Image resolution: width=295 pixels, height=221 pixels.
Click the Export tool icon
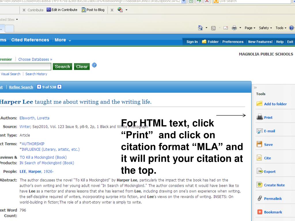259,172
